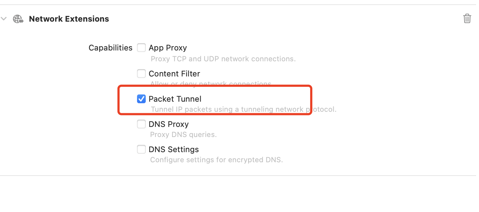This screenshot has width=479, height=212.
Task: Click the Network Extensions globe icon
Action: click(x=18, y=19)
